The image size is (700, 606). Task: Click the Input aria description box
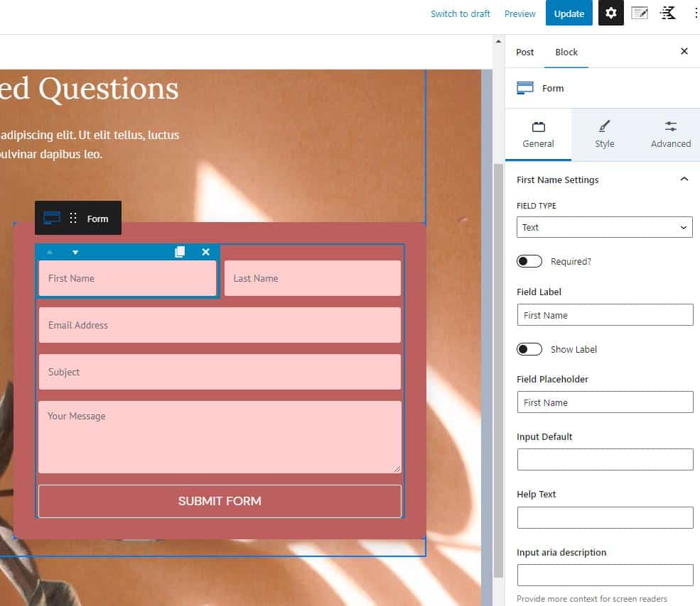pos(605,575)
